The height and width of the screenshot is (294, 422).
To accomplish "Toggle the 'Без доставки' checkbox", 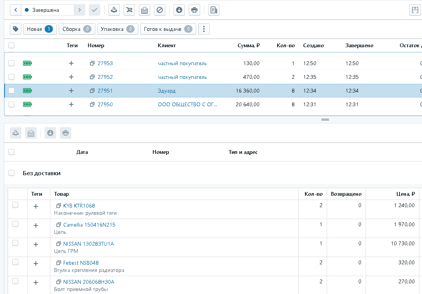I will click(x=11, y=173).
